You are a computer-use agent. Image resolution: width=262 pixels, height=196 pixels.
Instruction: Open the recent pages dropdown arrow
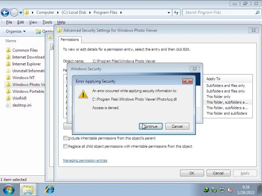pyautogui.click(x=21, y=13)
